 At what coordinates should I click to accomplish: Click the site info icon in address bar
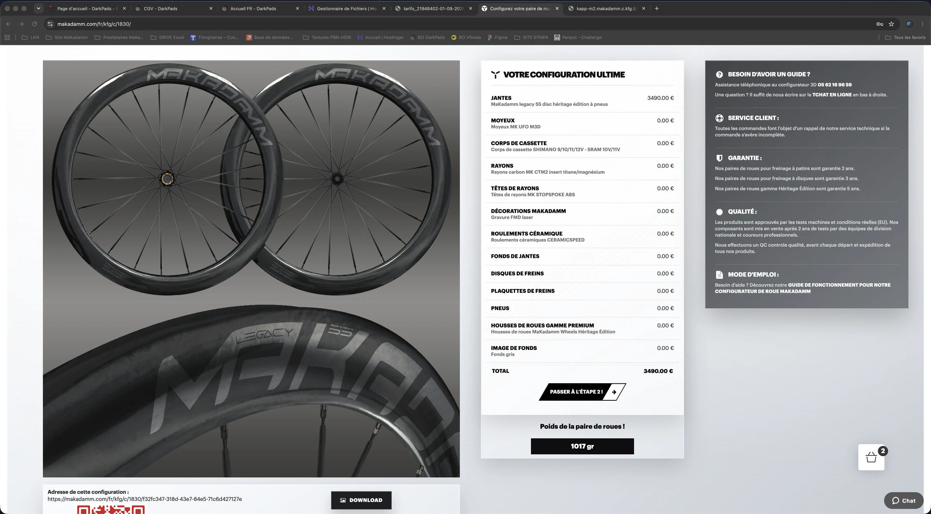pos(50,24)
